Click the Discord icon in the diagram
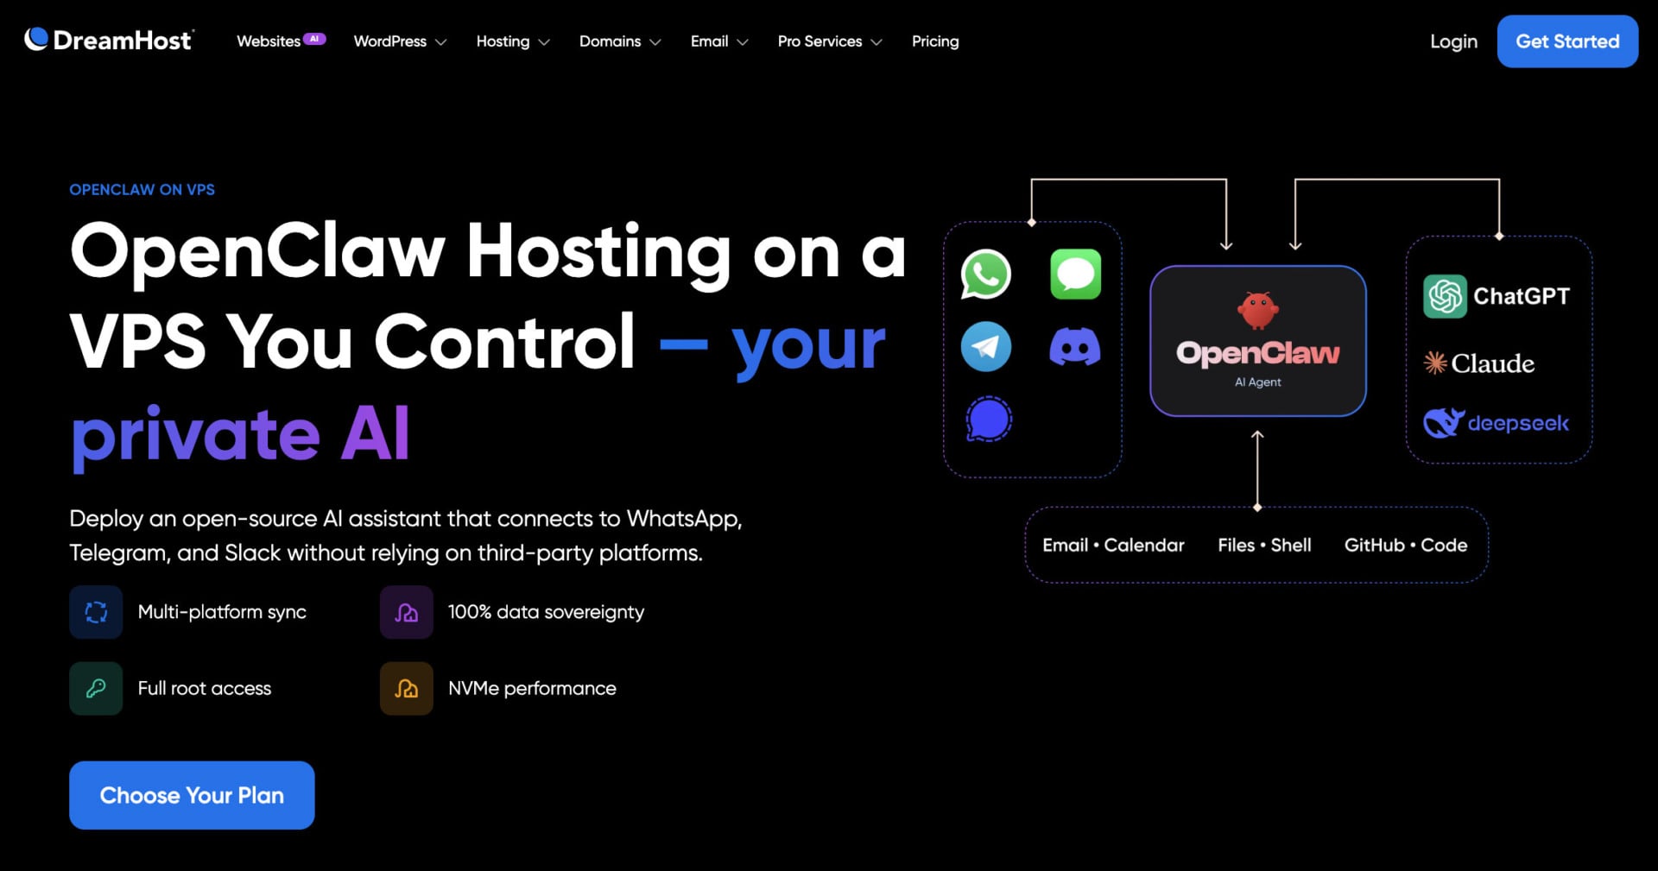The width and height of the screenshot is (1658, 871). (1075, 347)
